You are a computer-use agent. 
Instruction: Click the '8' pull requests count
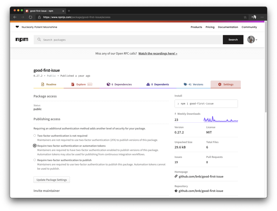[207, 162]
